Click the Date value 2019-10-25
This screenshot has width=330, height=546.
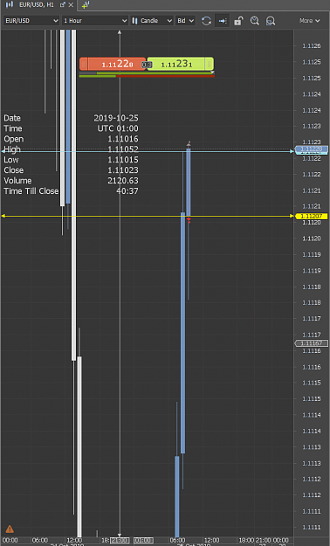click(116, 118)
